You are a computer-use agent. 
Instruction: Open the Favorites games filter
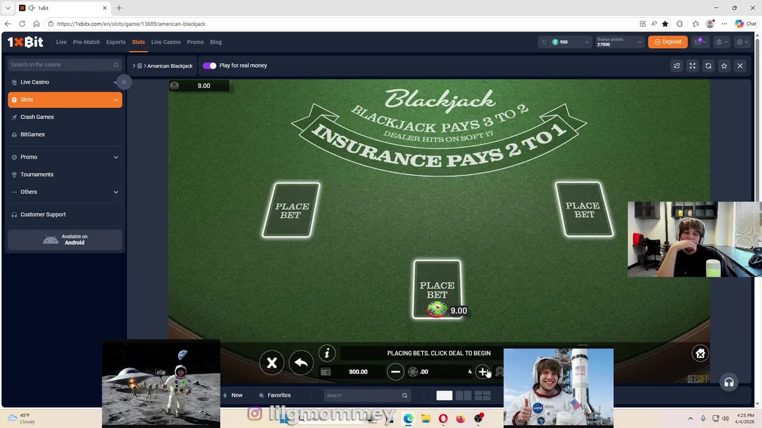pyautogui.click(x=275, y=395)
